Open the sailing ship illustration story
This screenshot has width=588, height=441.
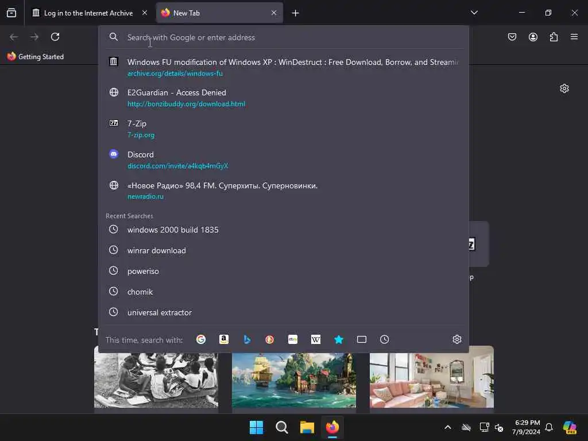pyautogui.click(x=293, y=379)
